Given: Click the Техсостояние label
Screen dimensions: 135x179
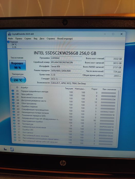Looking at the screenshot, I should click(17, 58).
